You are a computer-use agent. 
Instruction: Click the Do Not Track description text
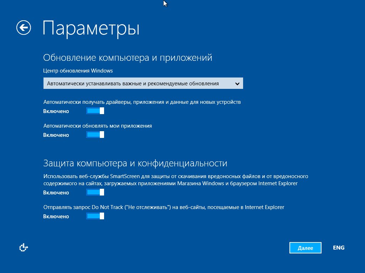164,207
